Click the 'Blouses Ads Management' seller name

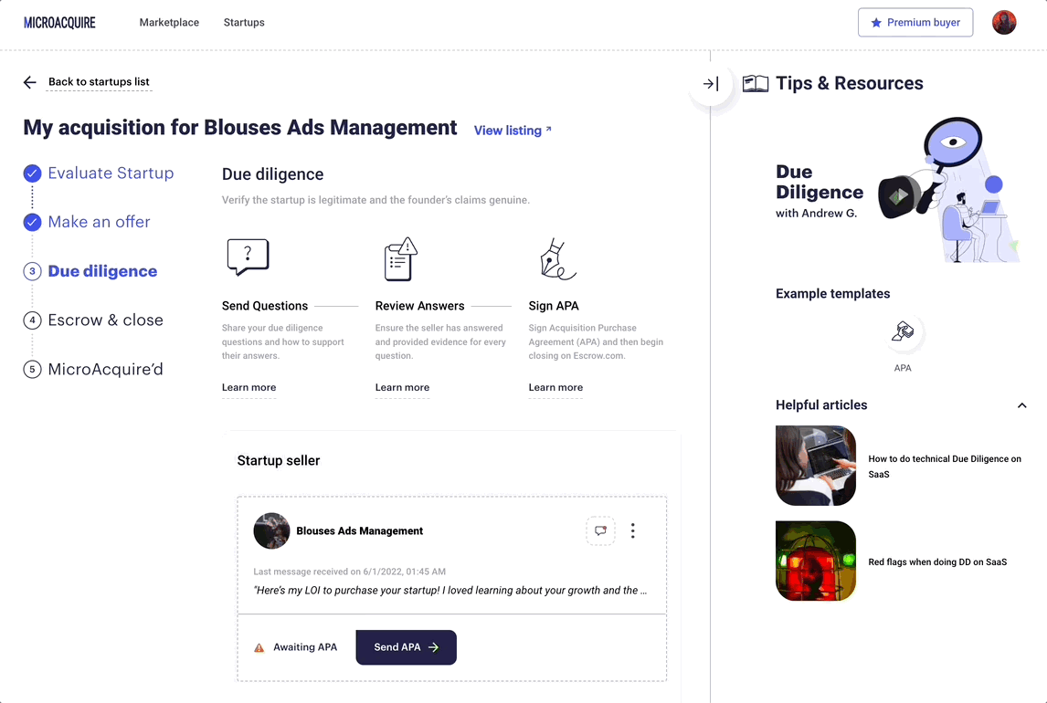click(359, 531)
